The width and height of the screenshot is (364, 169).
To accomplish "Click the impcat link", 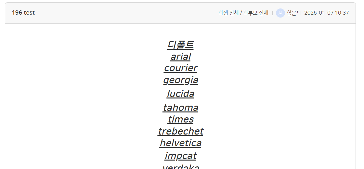I will click(x=180, y=156).
